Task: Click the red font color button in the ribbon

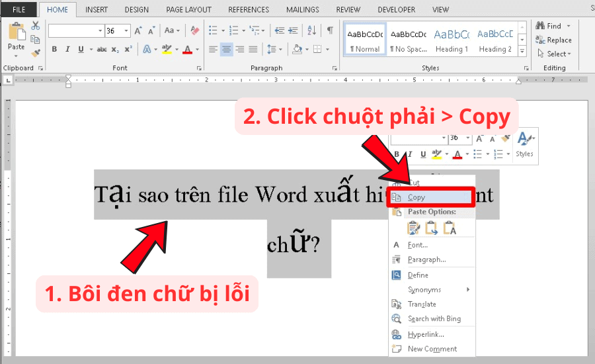Action: point(187,50)
